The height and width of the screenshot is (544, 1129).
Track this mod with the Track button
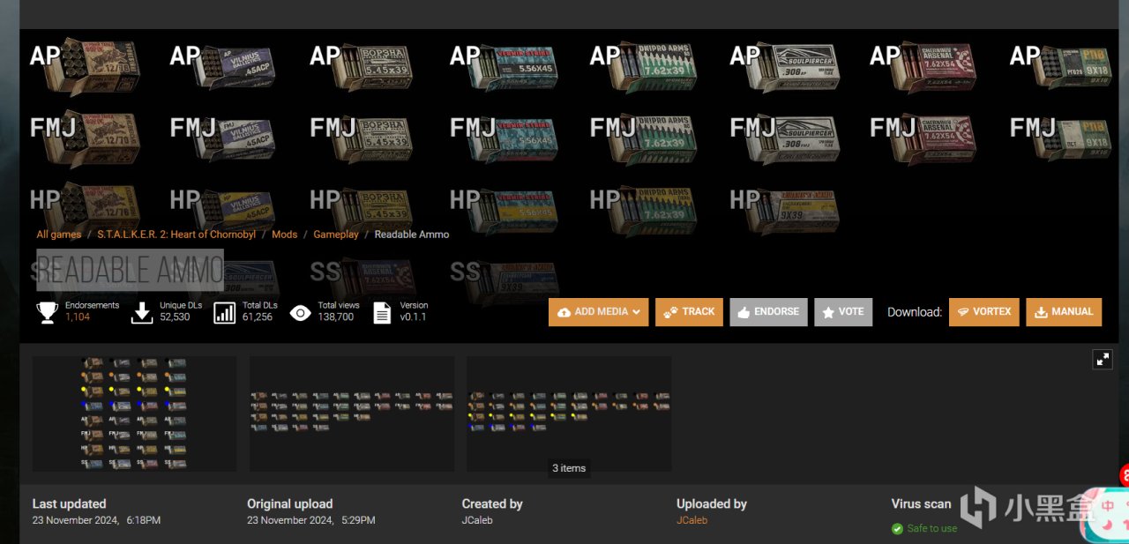(x=689, y=312)
